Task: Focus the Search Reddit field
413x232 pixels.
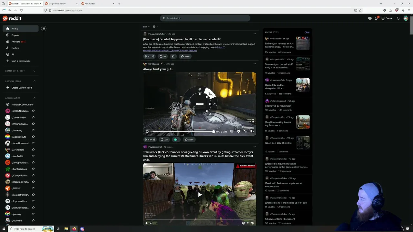Action: tap(205, 18)
